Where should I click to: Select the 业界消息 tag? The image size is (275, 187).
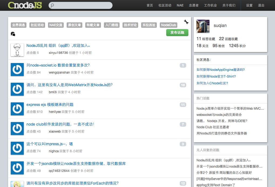(19, 25)
